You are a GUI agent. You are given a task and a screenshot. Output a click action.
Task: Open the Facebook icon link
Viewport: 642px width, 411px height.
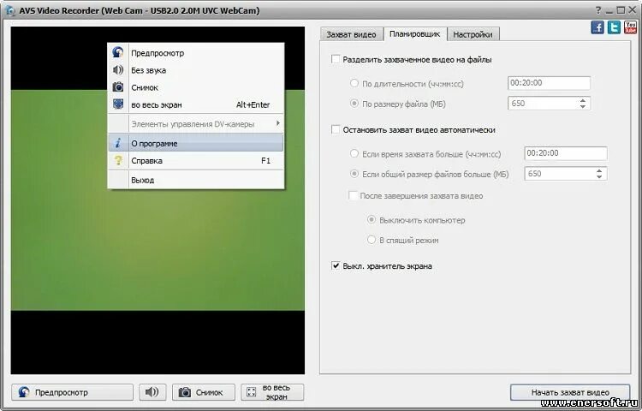coord(597,27)
